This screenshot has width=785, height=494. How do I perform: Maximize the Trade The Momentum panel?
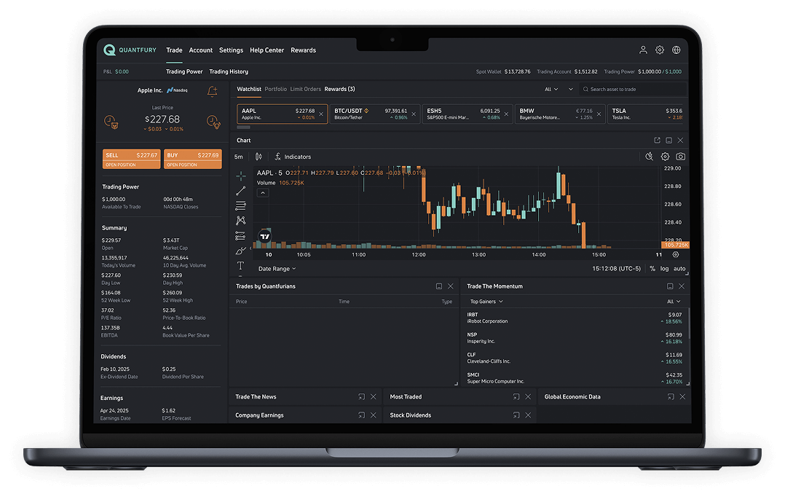coord(670,286)
